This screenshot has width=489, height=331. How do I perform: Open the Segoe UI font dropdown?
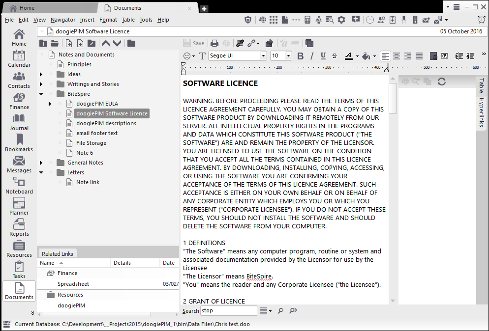click(264, 55)
